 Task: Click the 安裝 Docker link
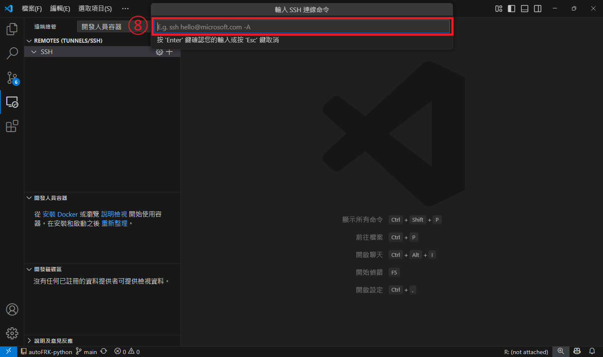point(60,214)
